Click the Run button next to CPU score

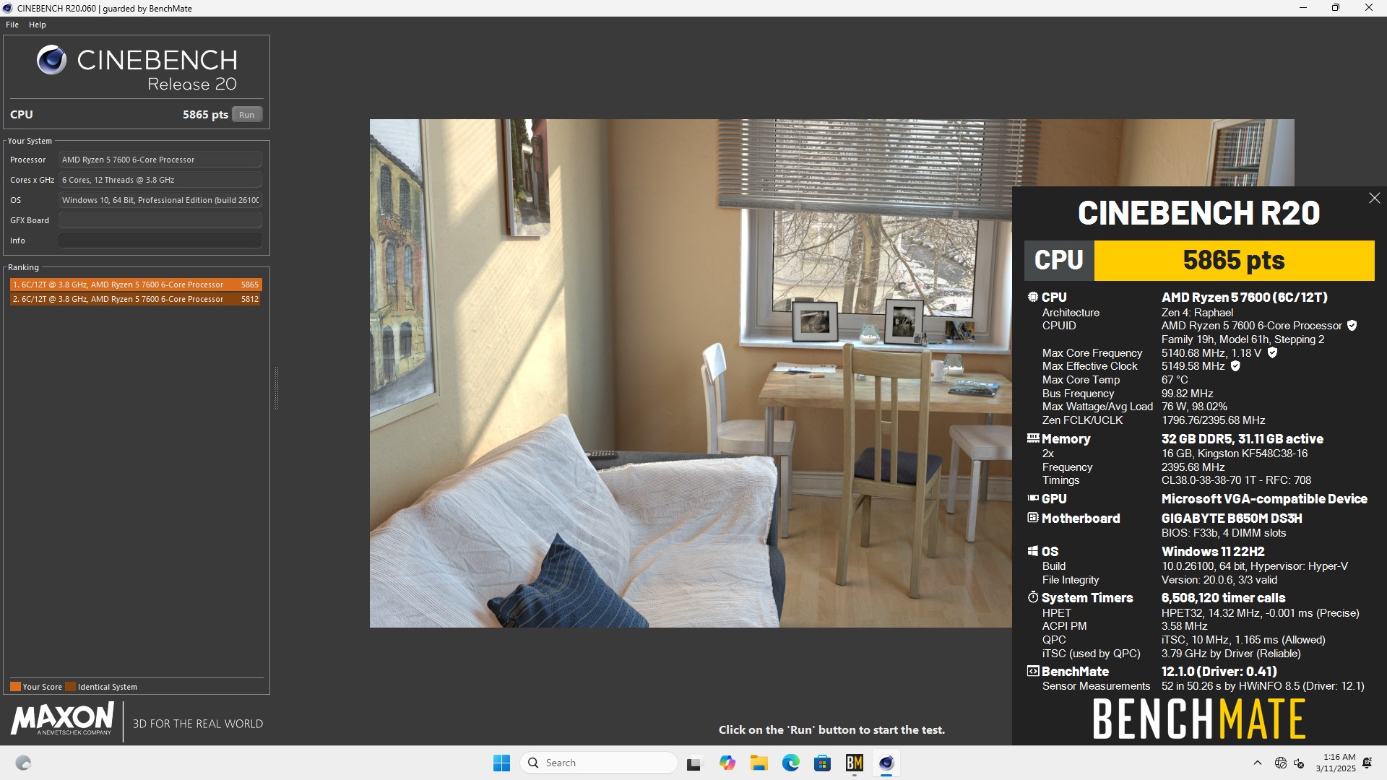(x=246, y=115)
